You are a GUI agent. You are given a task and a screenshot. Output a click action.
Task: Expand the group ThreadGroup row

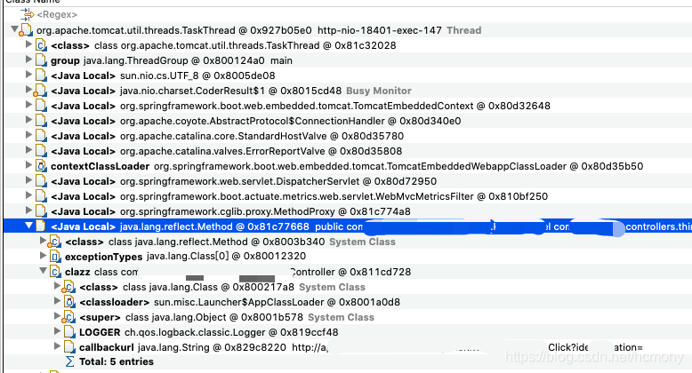click(x=28, y=60)
